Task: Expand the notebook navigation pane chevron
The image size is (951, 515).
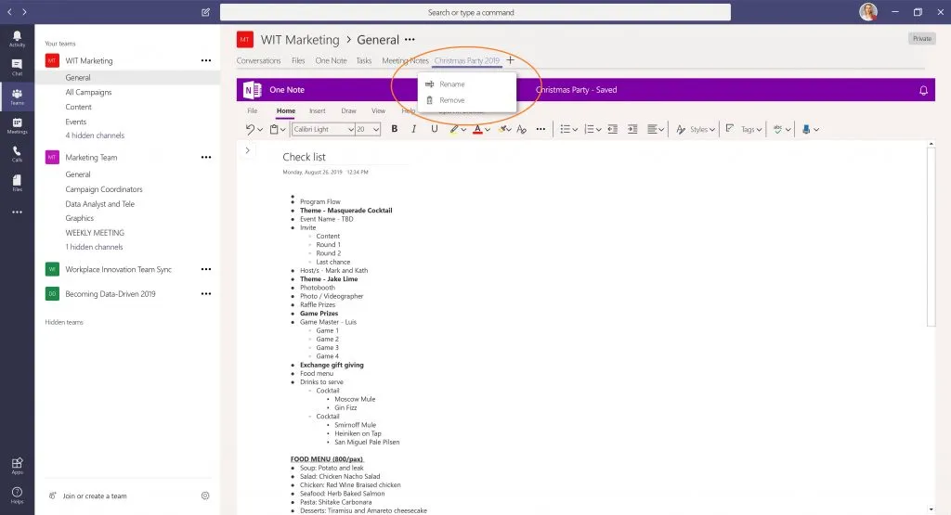Action: pyautogui.click(x=247, y=150)
